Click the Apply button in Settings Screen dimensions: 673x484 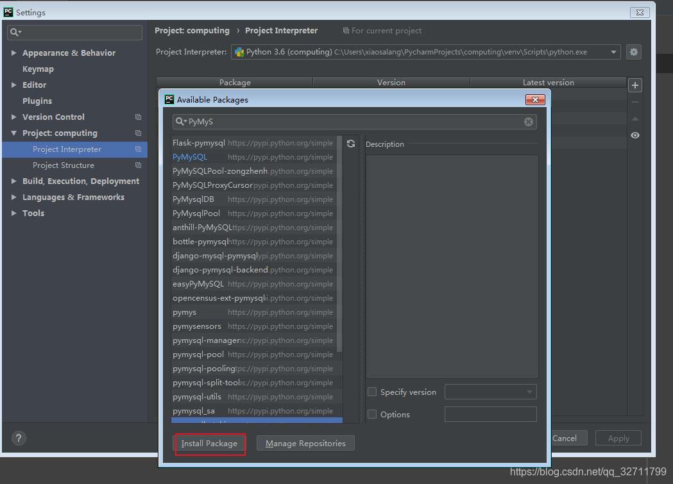[618, 438]
